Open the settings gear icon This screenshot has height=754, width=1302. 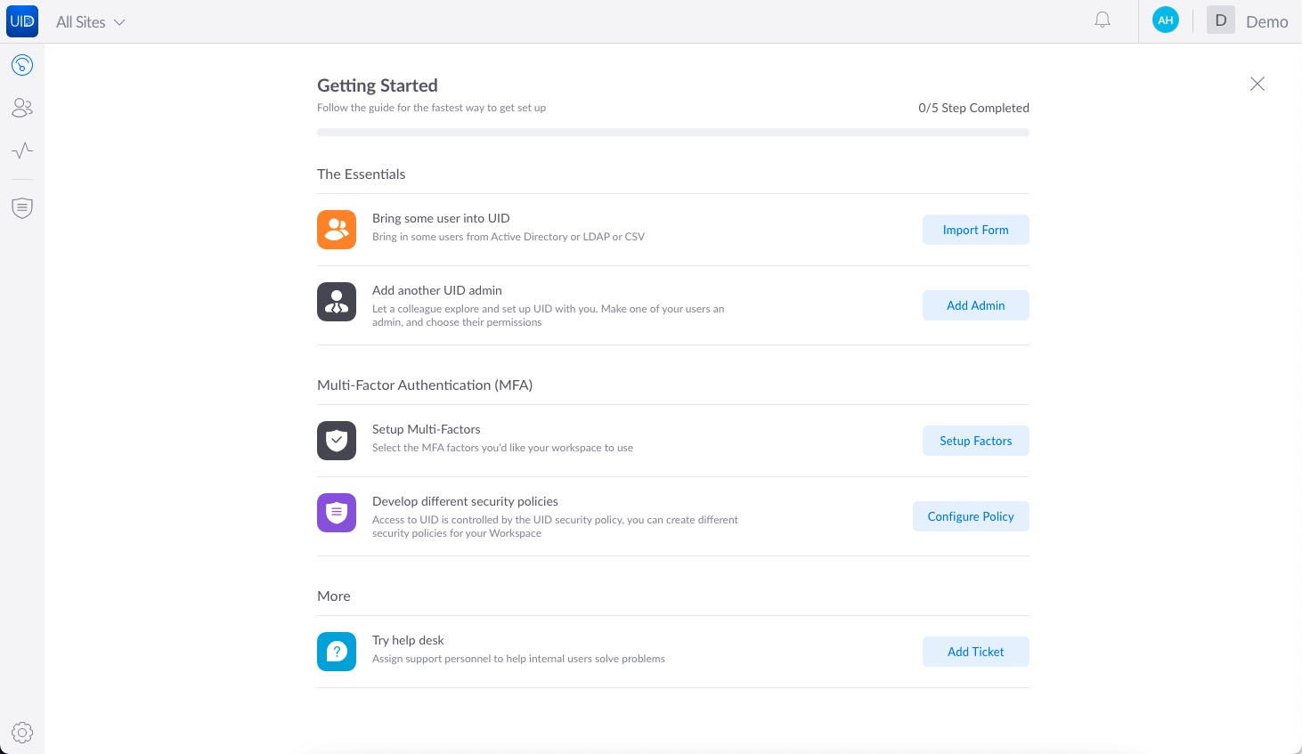pyautogui.click(x=22, y=733)
